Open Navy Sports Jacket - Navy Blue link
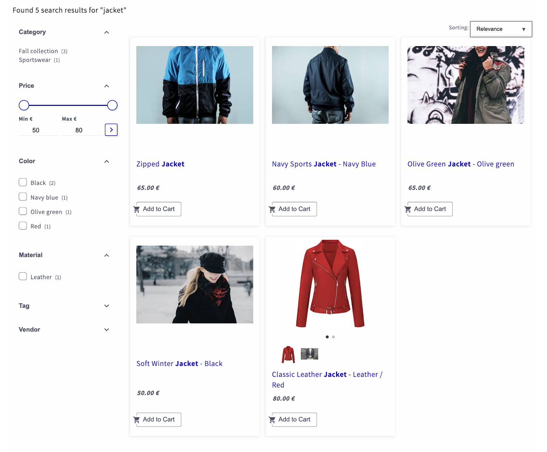Viewport: 547px width, 452px height. (x=324, y=164)
